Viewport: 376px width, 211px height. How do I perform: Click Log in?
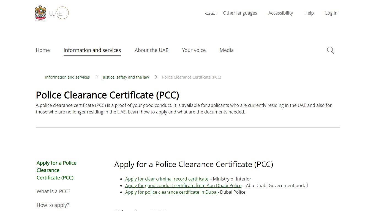coord(331,13)
